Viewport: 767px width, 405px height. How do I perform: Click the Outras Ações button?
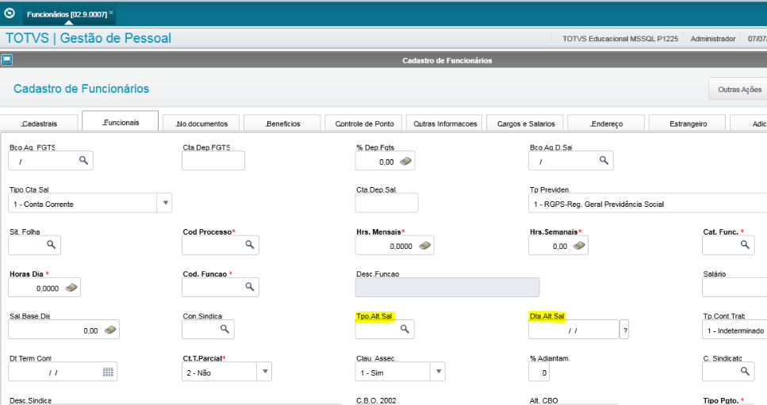pos(739,90)
